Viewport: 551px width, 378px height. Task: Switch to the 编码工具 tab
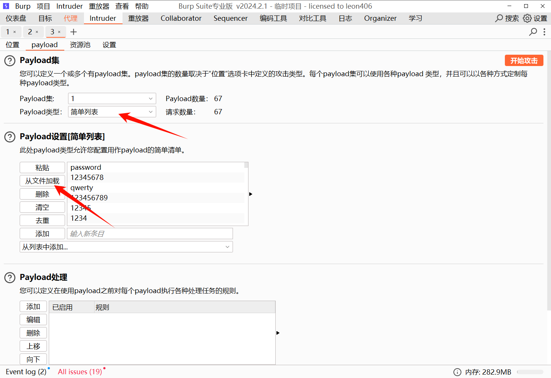(273, 18)
